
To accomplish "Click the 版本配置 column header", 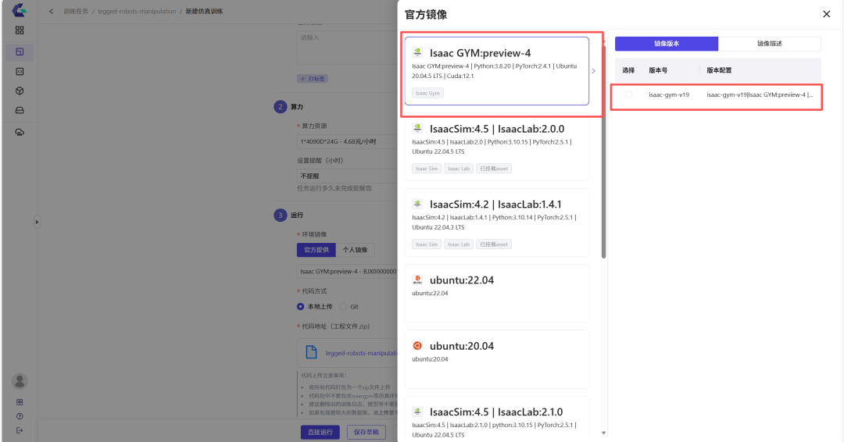I will click(719, 70).
